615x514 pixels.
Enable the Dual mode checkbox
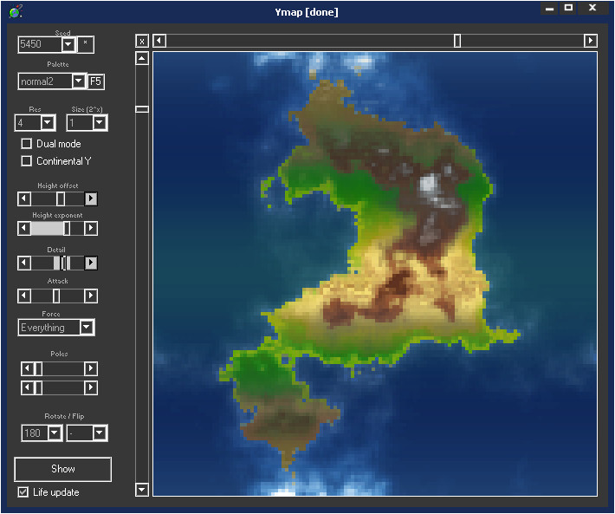click(x=27, y=144)
